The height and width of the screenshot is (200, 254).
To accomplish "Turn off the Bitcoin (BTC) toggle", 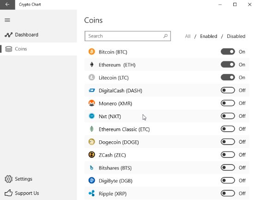I will (x=228, y=52).
